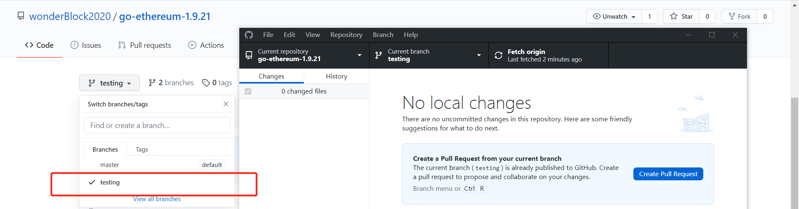Screen dimensions: 799x209
Task: Click the Fork repository icon
Action: coord(732,17)
